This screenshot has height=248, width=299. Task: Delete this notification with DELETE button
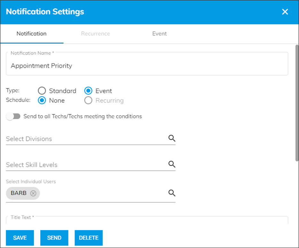tap(89, 238)
